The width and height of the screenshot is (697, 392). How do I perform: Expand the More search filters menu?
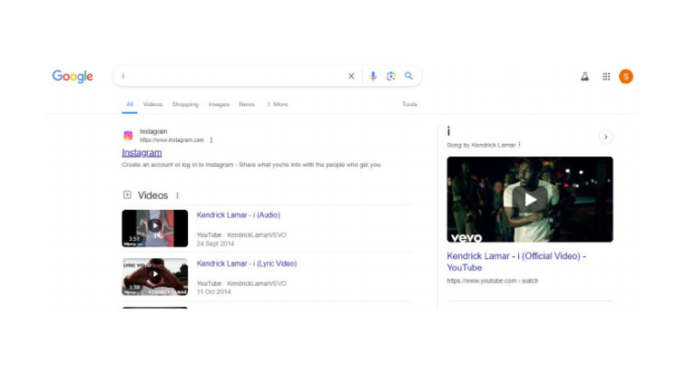(278, 104)
